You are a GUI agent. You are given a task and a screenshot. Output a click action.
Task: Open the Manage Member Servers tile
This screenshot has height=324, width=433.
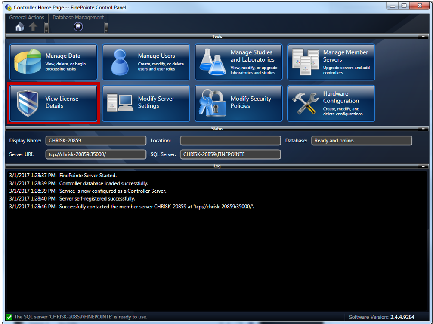[331, 62]
